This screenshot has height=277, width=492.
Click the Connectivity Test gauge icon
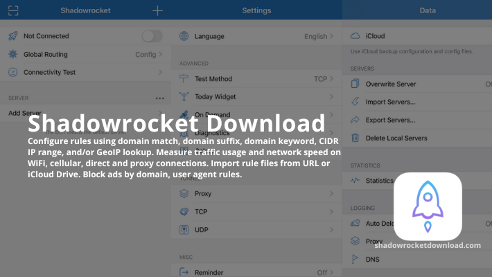pyautogui.click(x=13, y=72)
